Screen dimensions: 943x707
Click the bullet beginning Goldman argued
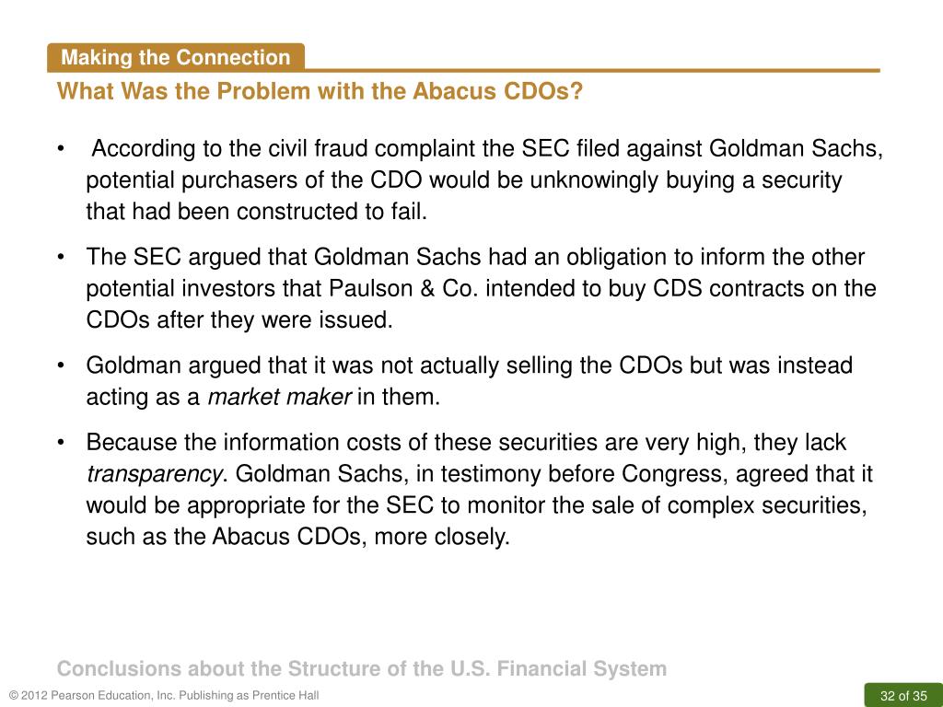pyautogui.click(x=455, y=381)
